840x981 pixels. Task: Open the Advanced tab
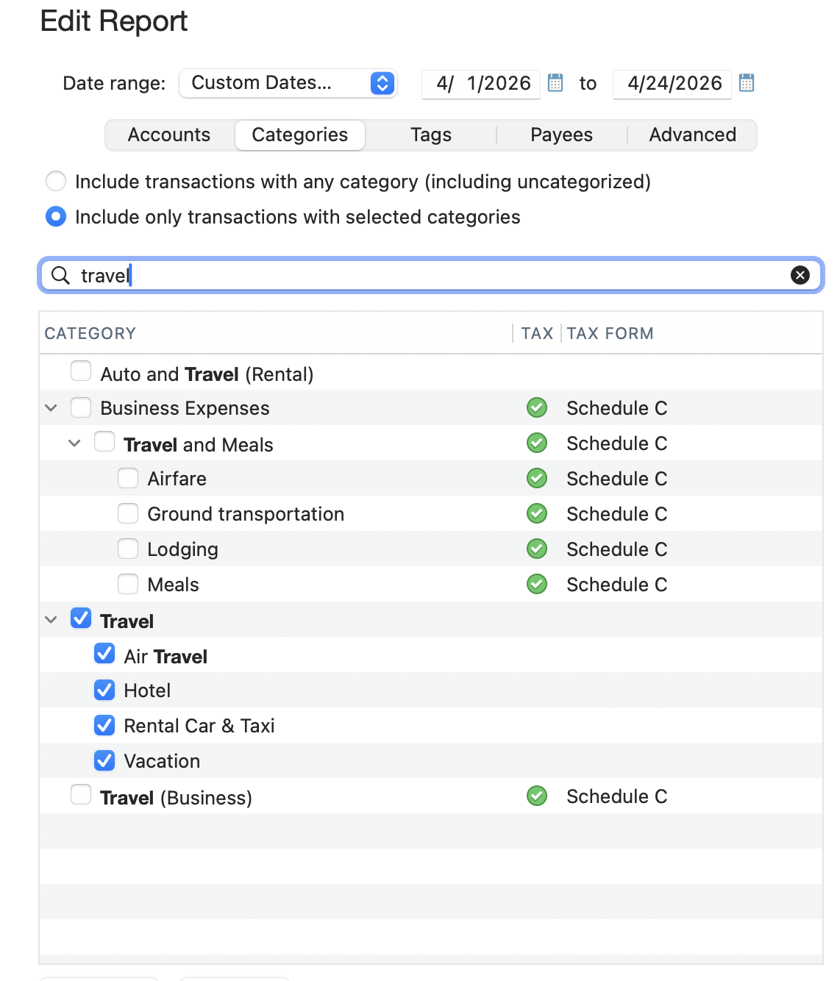[x=692, y=135]
